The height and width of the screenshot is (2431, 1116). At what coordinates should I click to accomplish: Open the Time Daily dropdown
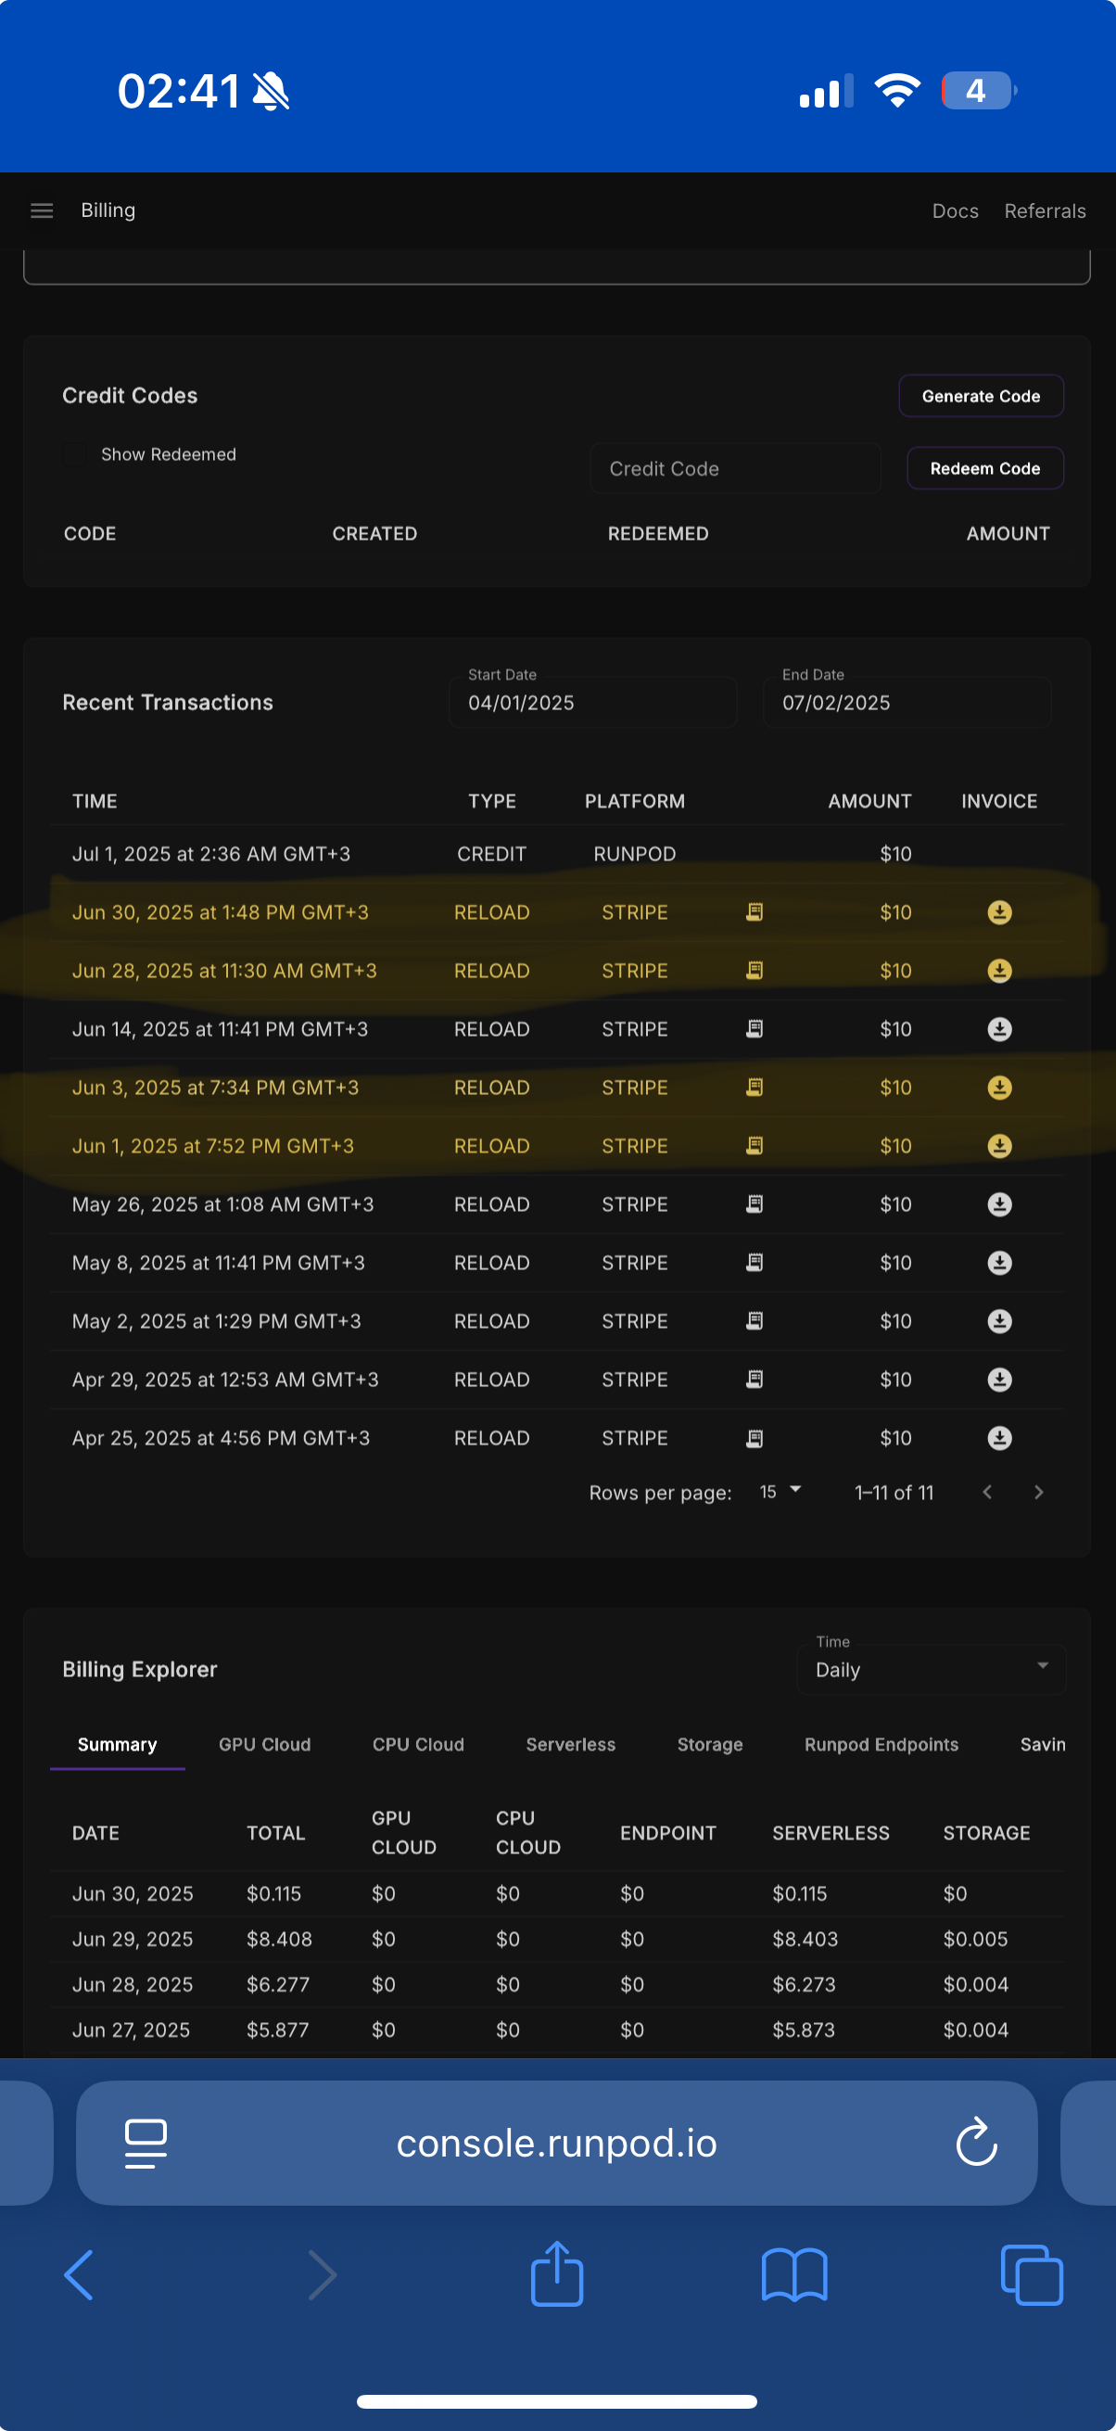(x=932, y=1670)
